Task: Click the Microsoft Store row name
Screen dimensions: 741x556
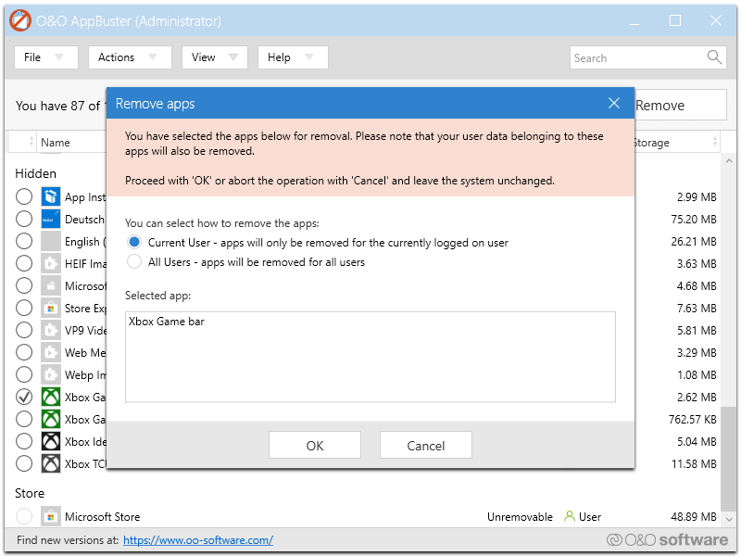Action: pos(103,517)
